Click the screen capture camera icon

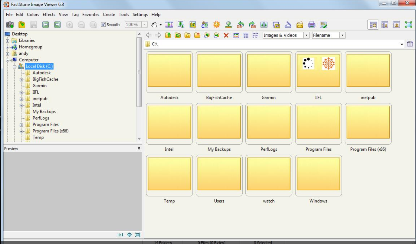(10, 25)
